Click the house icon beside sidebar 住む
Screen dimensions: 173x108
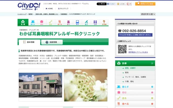pos(119,92)
